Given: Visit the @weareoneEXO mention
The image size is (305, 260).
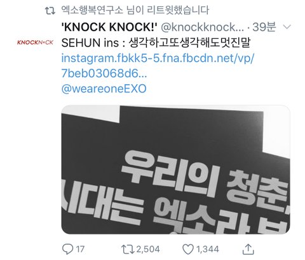Looking at the screenshot, I should tap(104, 89).
